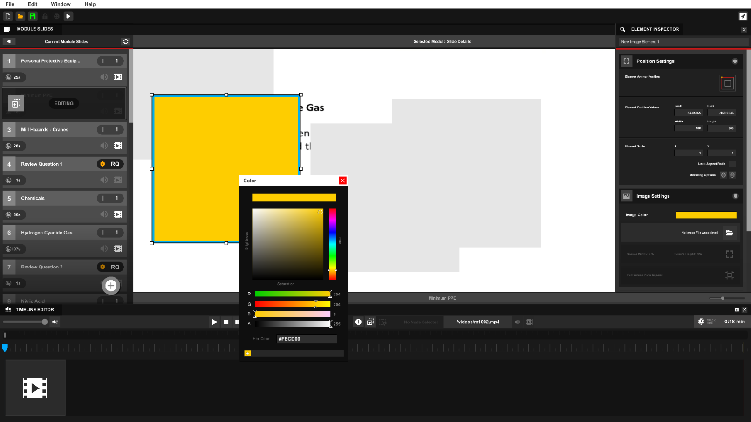Open project with orange folder icon

20,16
